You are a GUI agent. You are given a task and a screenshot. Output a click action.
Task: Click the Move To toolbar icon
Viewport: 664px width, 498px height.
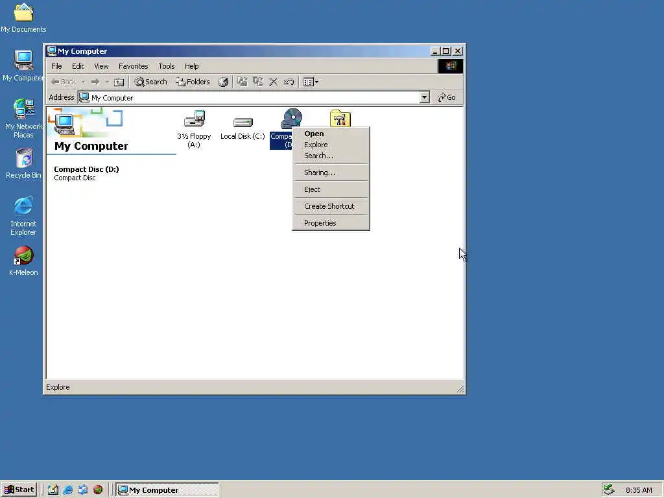coord(242,82)
